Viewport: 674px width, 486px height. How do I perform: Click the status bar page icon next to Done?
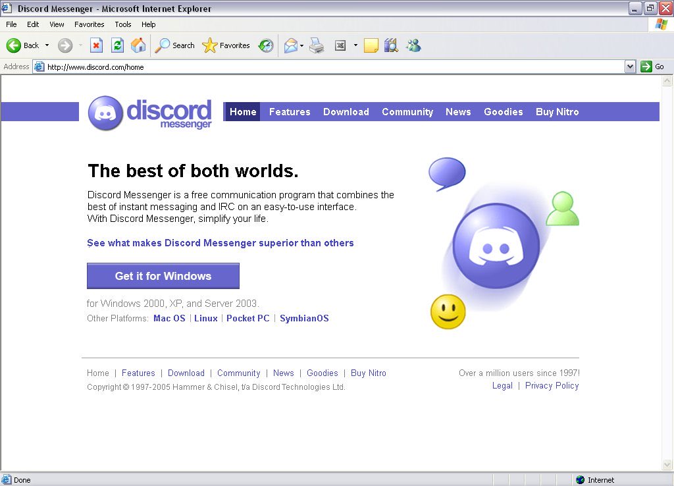pos(7,479)
